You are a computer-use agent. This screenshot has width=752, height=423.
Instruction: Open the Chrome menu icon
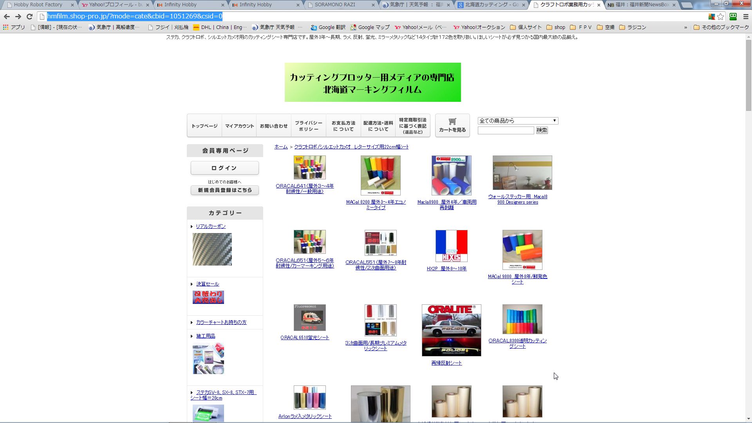click(x=746, y=16)
